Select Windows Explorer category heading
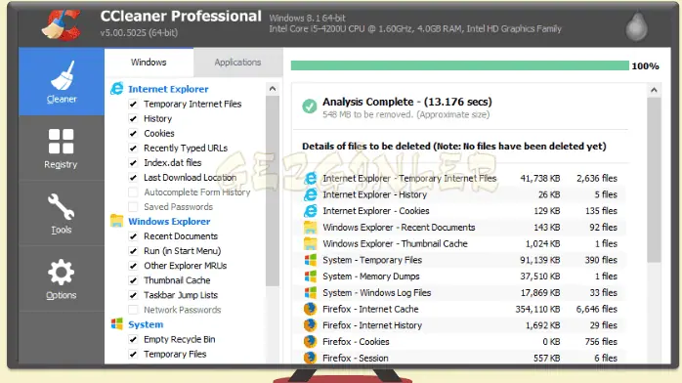Image resolution: width=682 pixels, height=383 pixels. [169, 221]
